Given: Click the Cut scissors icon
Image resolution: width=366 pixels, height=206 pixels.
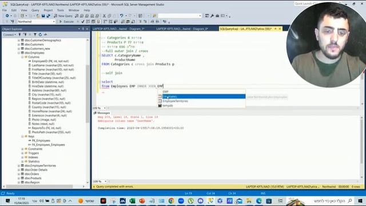Looking at the screenshot, I should click(x=104, y=16).
